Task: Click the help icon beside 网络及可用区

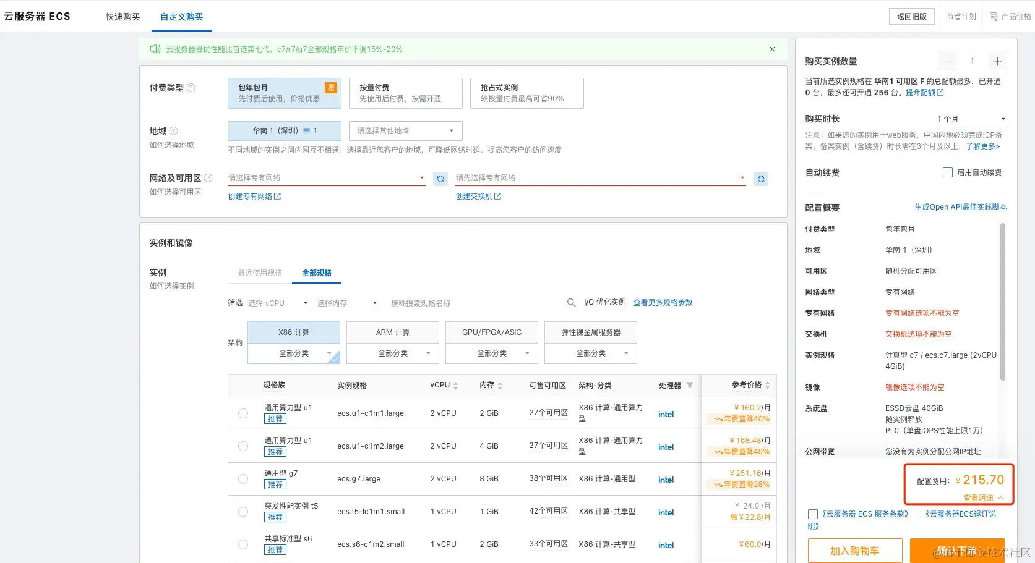Action: coord(208,178)
